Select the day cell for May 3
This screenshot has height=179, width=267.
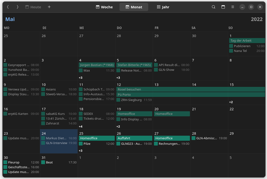point(59,68)
